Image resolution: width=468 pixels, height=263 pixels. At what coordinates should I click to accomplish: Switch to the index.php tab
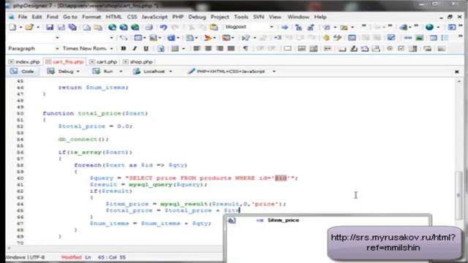click(24, 61)
